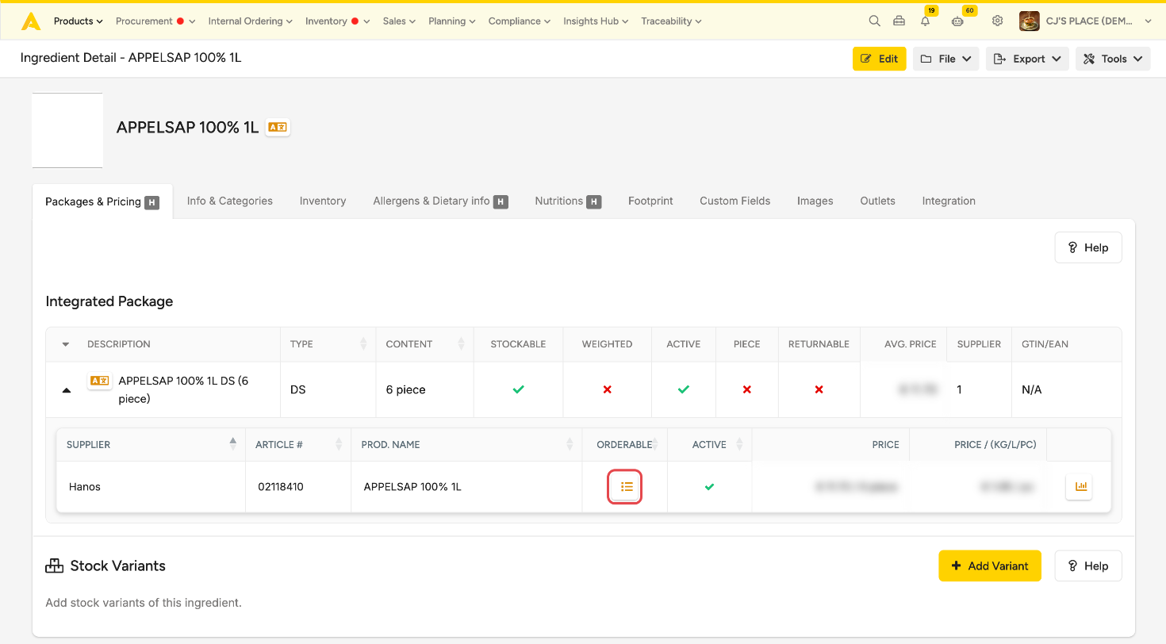1166x644 pixels.
Task: Go to the Images tab
Action: pos(815,201)
